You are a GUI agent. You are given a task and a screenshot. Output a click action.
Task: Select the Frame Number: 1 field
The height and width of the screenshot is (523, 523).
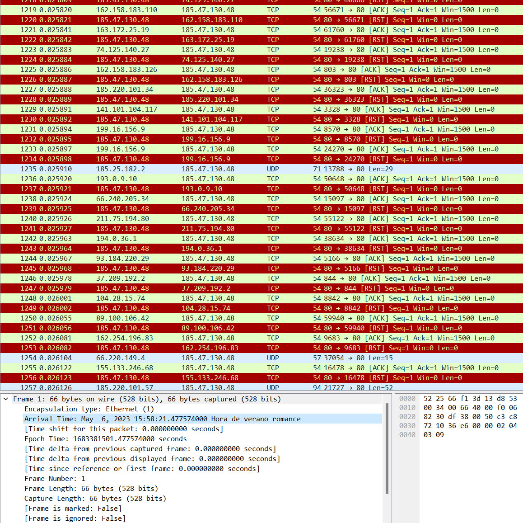click(55, 479)
